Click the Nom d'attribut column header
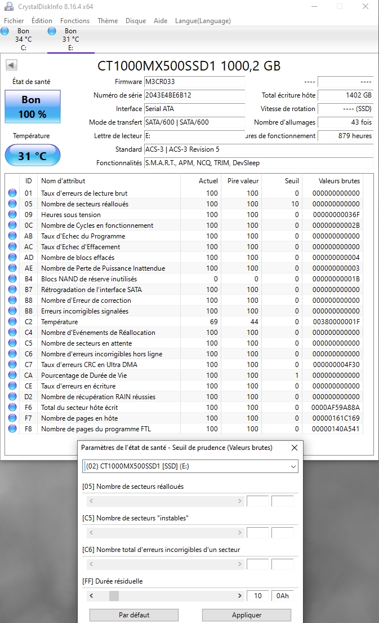 coord(109,181)
